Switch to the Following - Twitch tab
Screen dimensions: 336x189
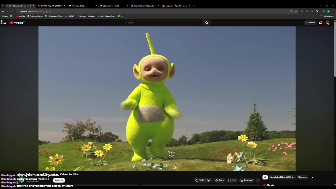click(x=82, y=6)
